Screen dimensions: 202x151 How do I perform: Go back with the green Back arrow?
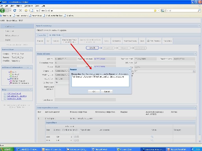[2, 10]
